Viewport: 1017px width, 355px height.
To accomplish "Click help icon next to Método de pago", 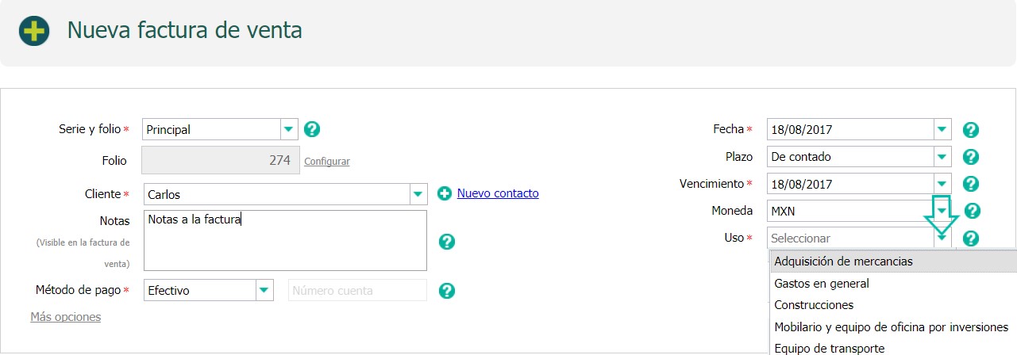I will point(447,291).
